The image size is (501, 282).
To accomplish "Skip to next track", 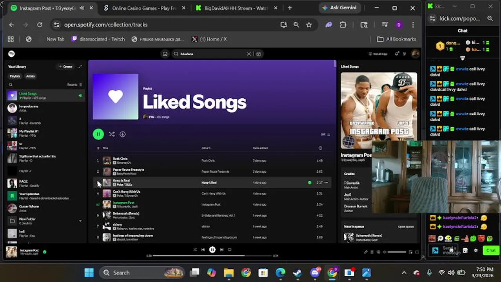I will (221, 249).
